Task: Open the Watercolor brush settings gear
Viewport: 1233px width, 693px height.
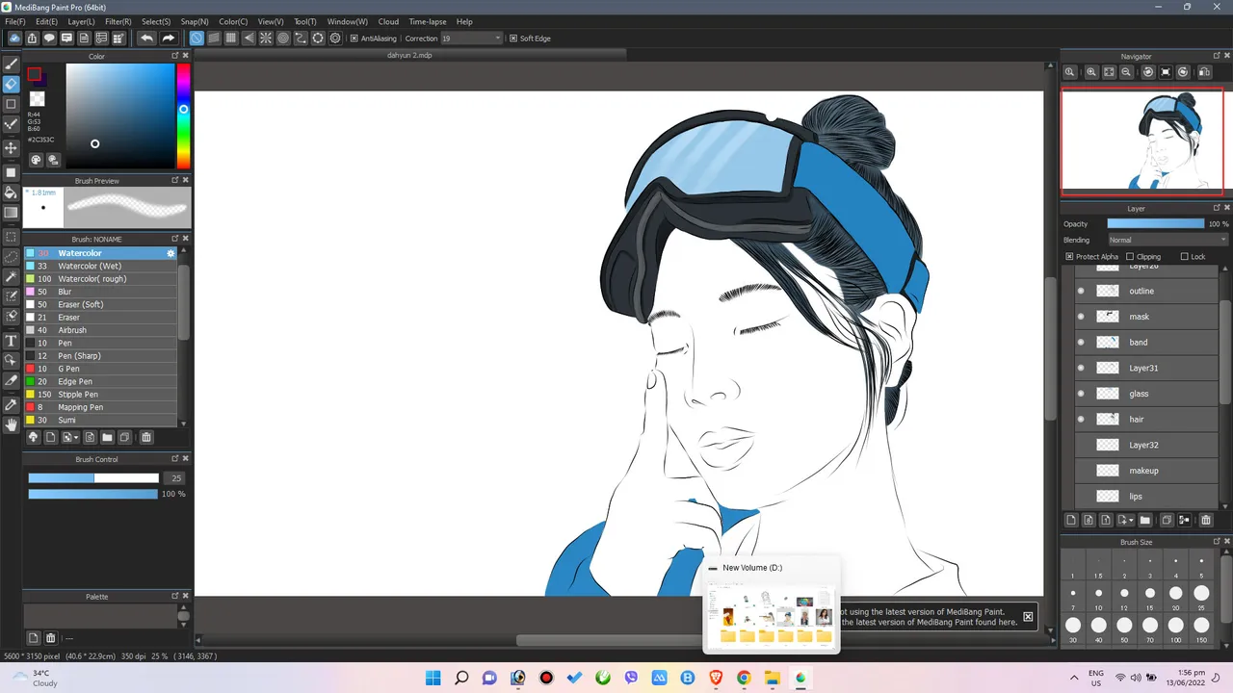Action: [171, 253]
